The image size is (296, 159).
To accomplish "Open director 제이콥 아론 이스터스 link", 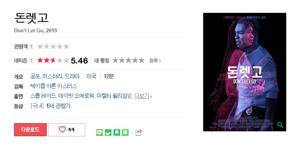I will [53, 86].
